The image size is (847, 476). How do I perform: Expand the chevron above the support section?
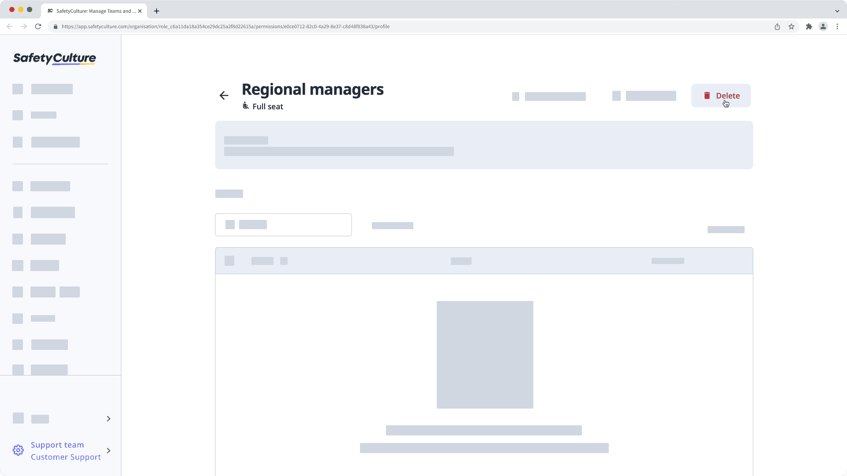109,418
